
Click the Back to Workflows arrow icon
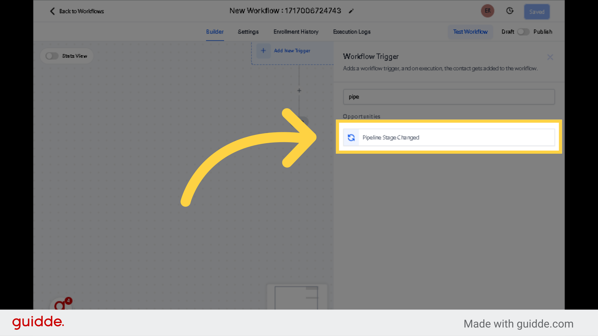coord(51,11)
